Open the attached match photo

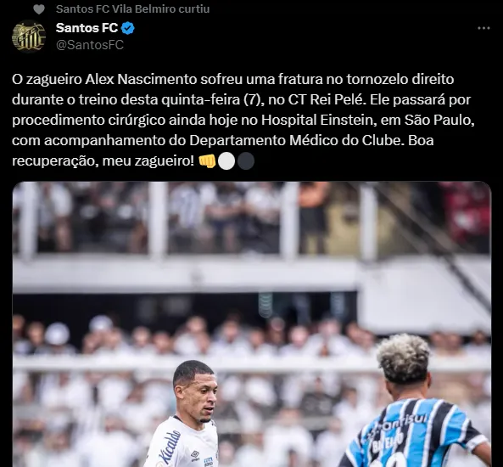(252, 324)
